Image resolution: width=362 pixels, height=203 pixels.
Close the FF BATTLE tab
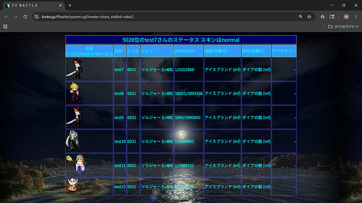click(60, 5)
